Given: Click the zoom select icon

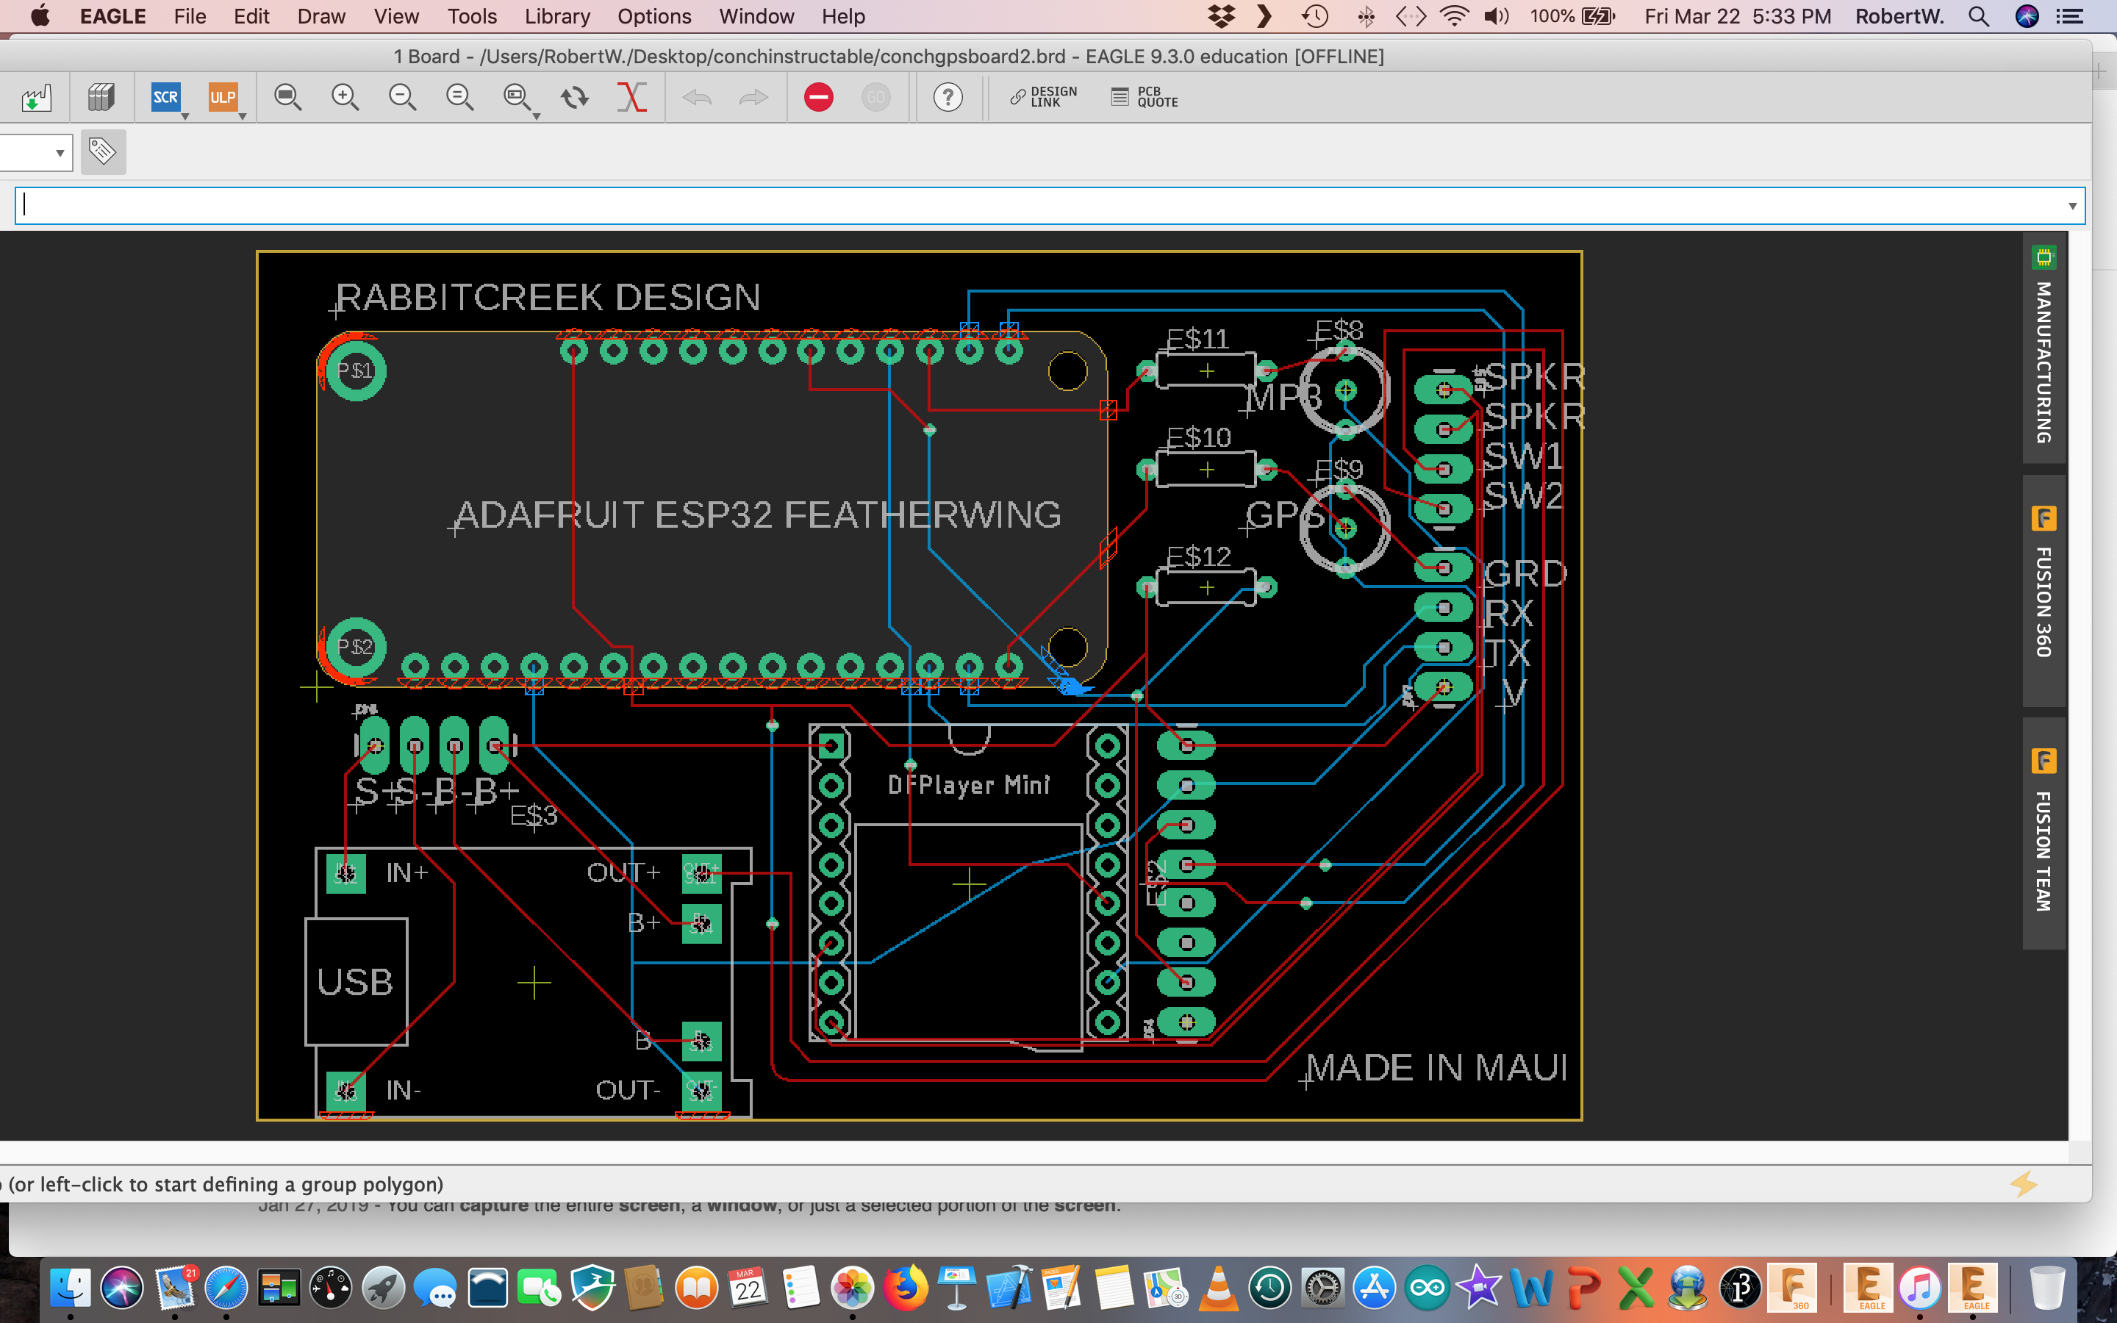Looking at the screenshot, I should pos(516,97).
